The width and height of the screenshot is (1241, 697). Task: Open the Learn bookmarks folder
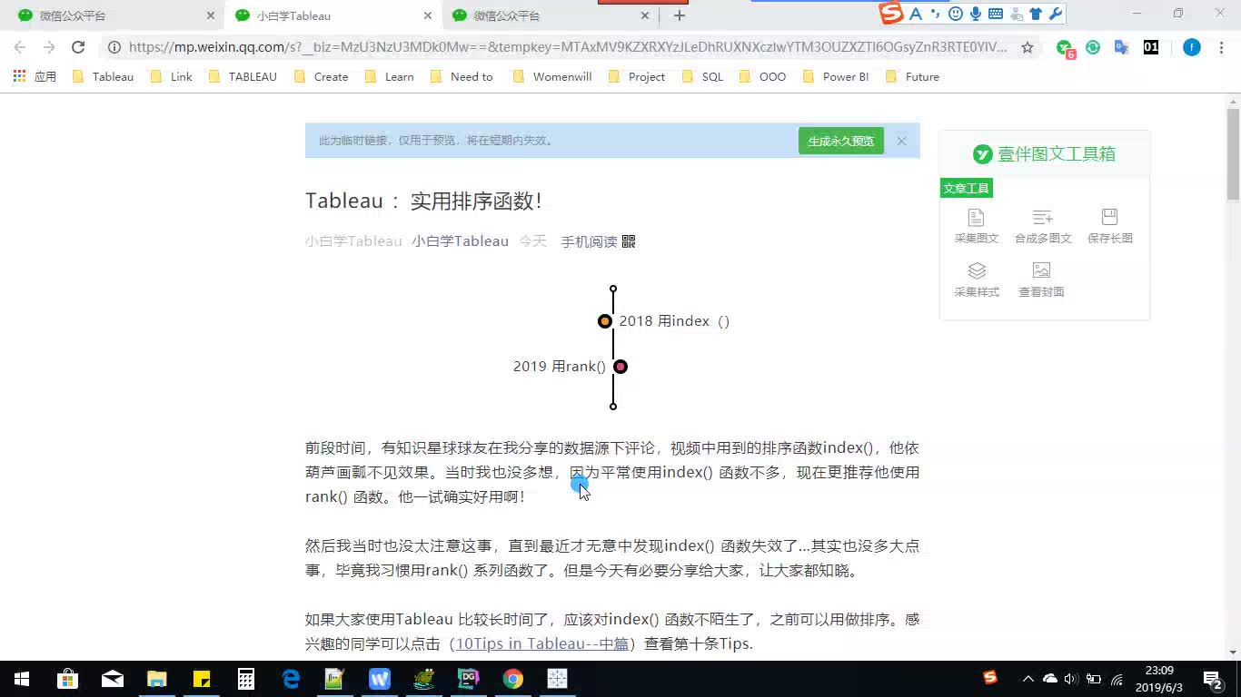click(389, 77)
